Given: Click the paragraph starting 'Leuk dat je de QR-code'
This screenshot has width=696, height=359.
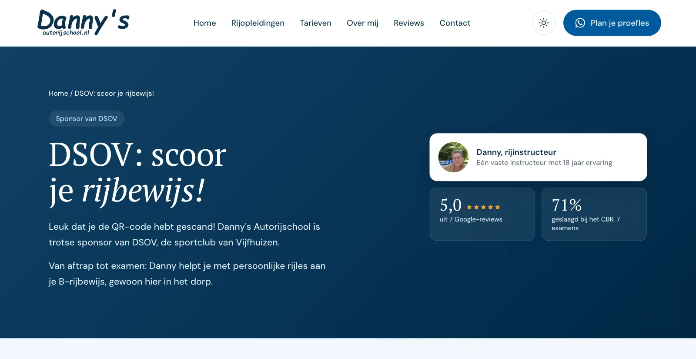Looking at the screenshot, I should 184,235.
